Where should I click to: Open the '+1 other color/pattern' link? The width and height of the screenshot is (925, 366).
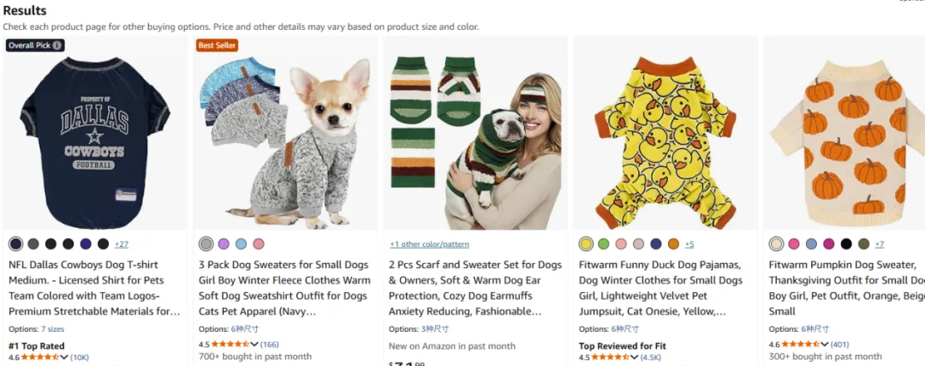[429, 244]
